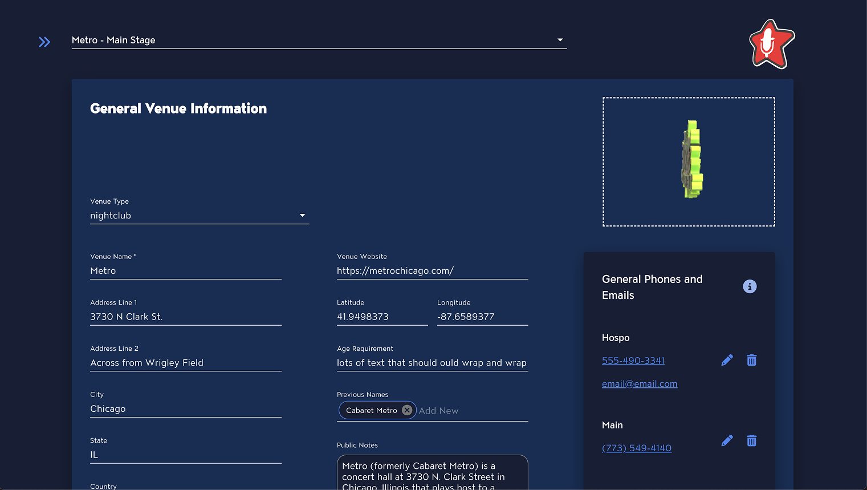Delete the Main contact with trash icon
The height and width of the screenshot is (490, 867).
point(752,440)
